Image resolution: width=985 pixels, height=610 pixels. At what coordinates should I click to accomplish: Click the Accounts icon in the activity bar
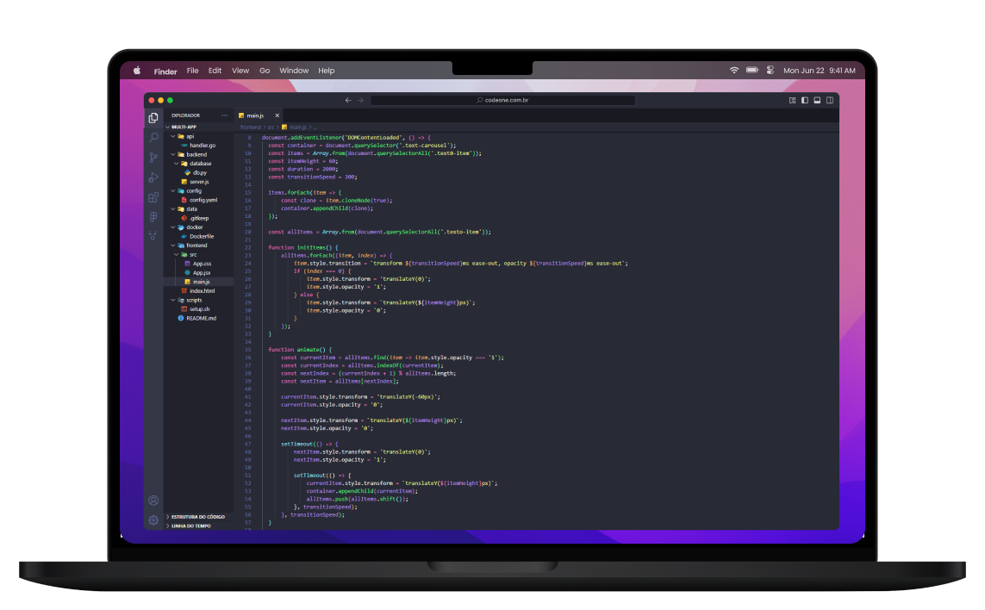pyautogui.click(x=153, y=501)
